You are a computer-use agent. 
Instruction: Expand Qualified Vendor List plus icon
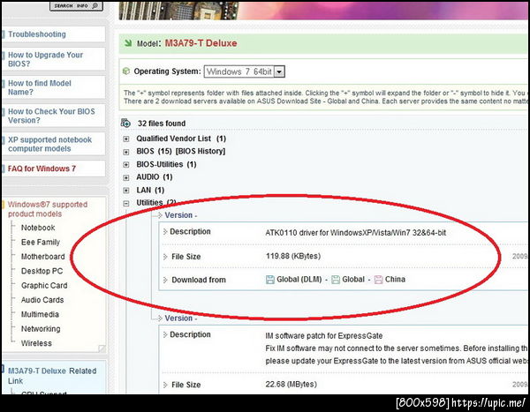coord(126,139)
